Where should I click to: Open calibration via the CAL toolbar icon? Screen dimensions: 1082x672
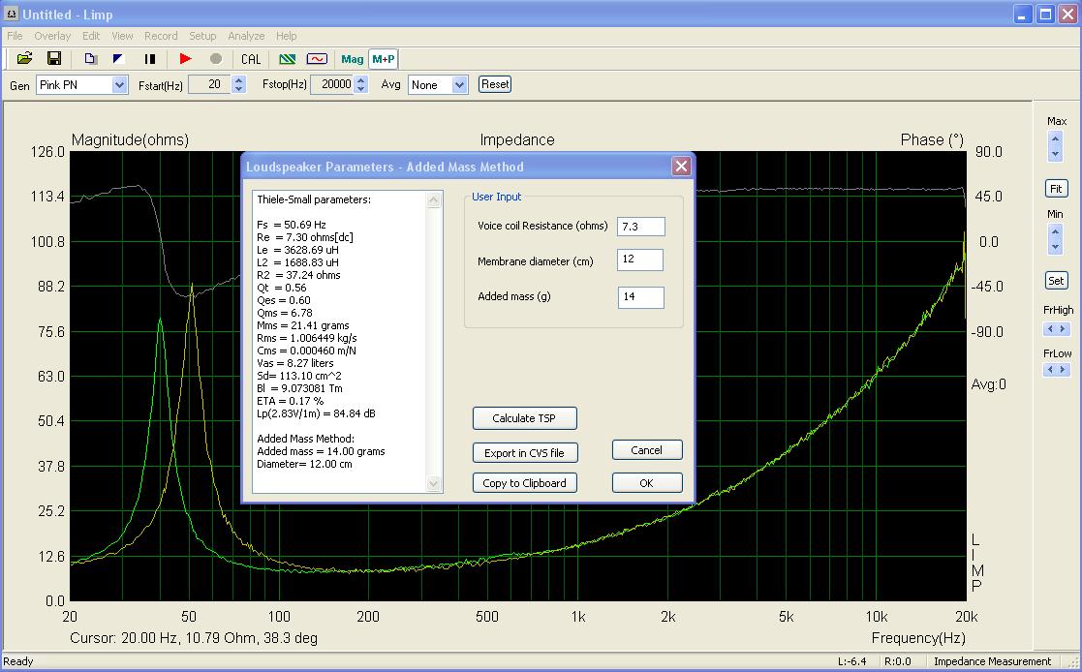pos(251,59)
